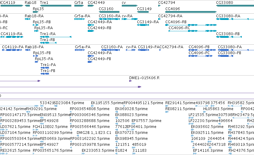Viewport: 254px width, 155px height.
Task: Open the RP004495121.5prime EST label
Action: [x=143, y=103]
